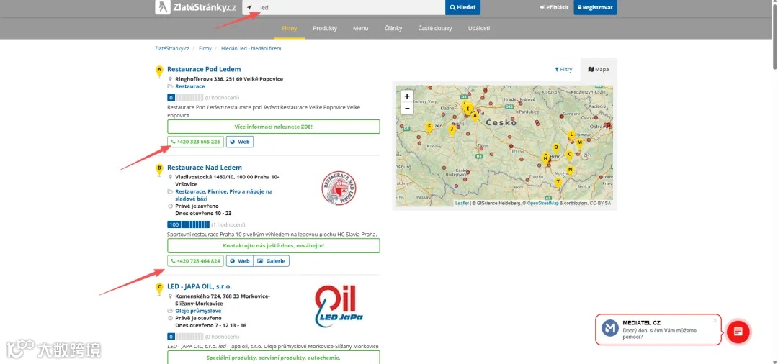Click the Restaurace category link under Pod Ledem
The width and height of the screenshot is (778, 364).
[190, 86]
